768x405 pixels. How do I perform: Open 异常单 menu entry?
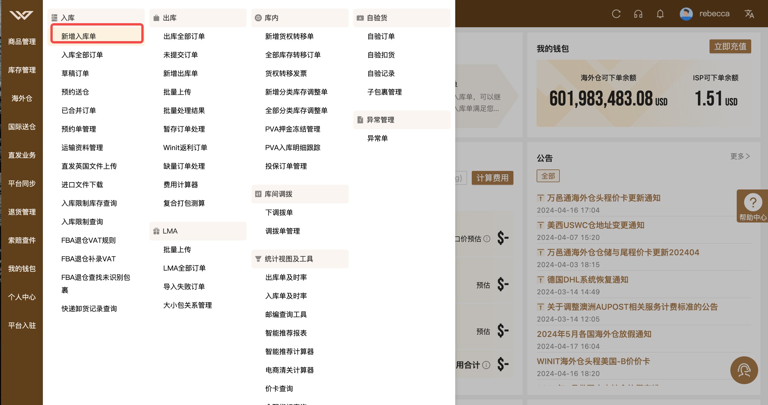pos(377,138)
